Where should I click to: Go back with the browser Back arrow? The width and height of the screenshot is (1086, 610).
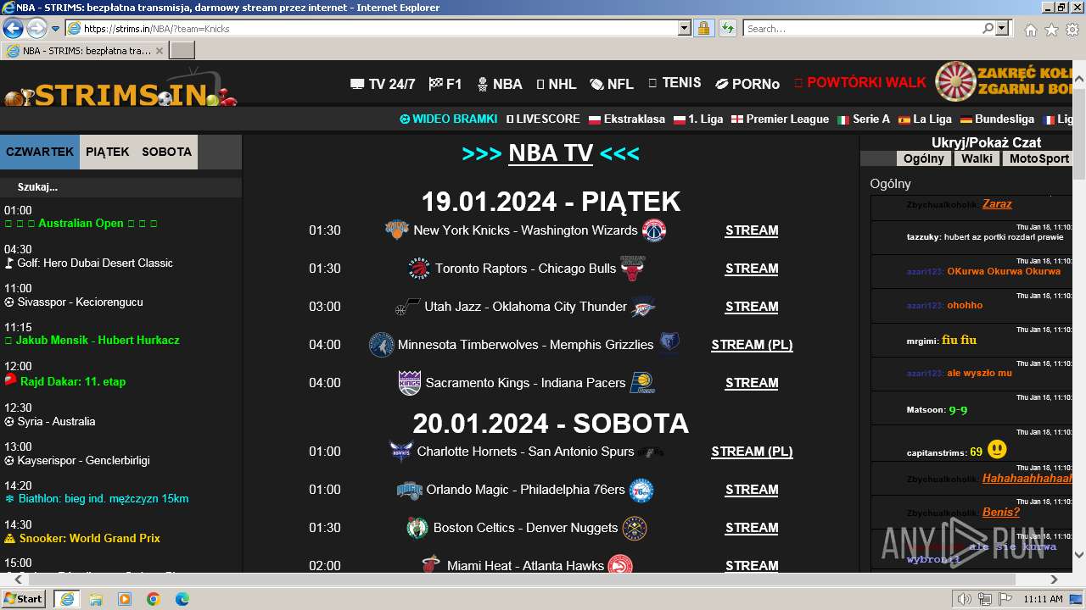point(13,28)
